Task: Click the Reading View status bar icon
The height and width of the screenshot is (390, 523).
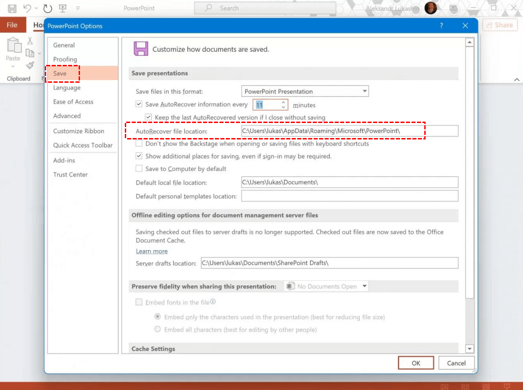Action: (x=486, y=387)
